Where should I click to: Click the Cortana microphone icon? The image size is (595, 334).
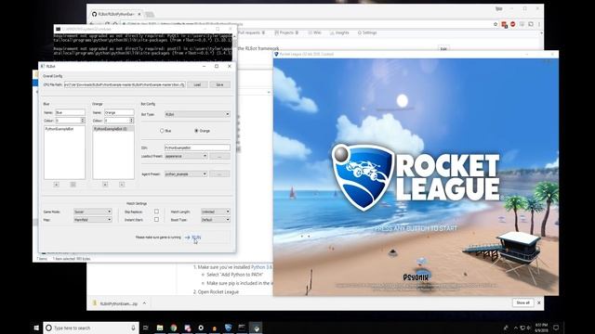point(133,328)
